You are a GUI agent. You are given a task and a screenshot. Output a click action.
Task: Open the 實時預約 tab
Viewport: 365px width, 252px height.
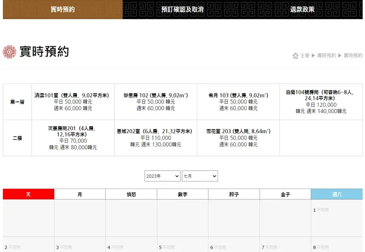click(63, 9)
